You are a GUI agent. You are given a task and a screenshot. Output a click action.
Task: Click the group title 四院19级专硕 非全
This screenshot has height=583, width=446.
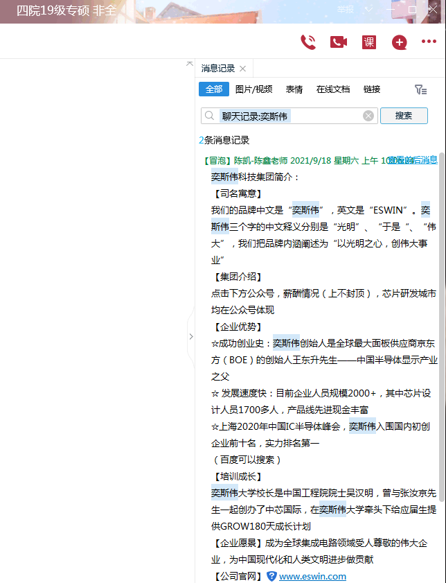click(x=66, y=10)
